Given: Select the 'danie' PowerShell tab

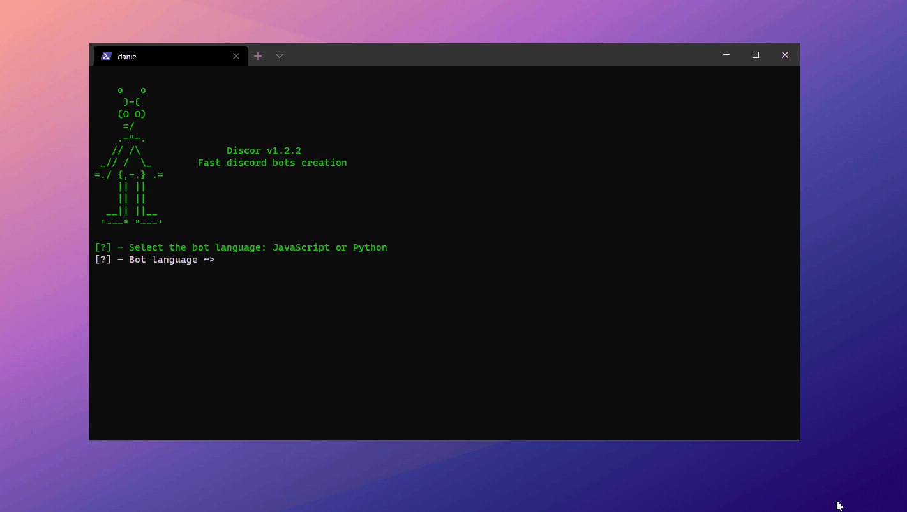Looking at the screenshot, I should tap(170, 56).
